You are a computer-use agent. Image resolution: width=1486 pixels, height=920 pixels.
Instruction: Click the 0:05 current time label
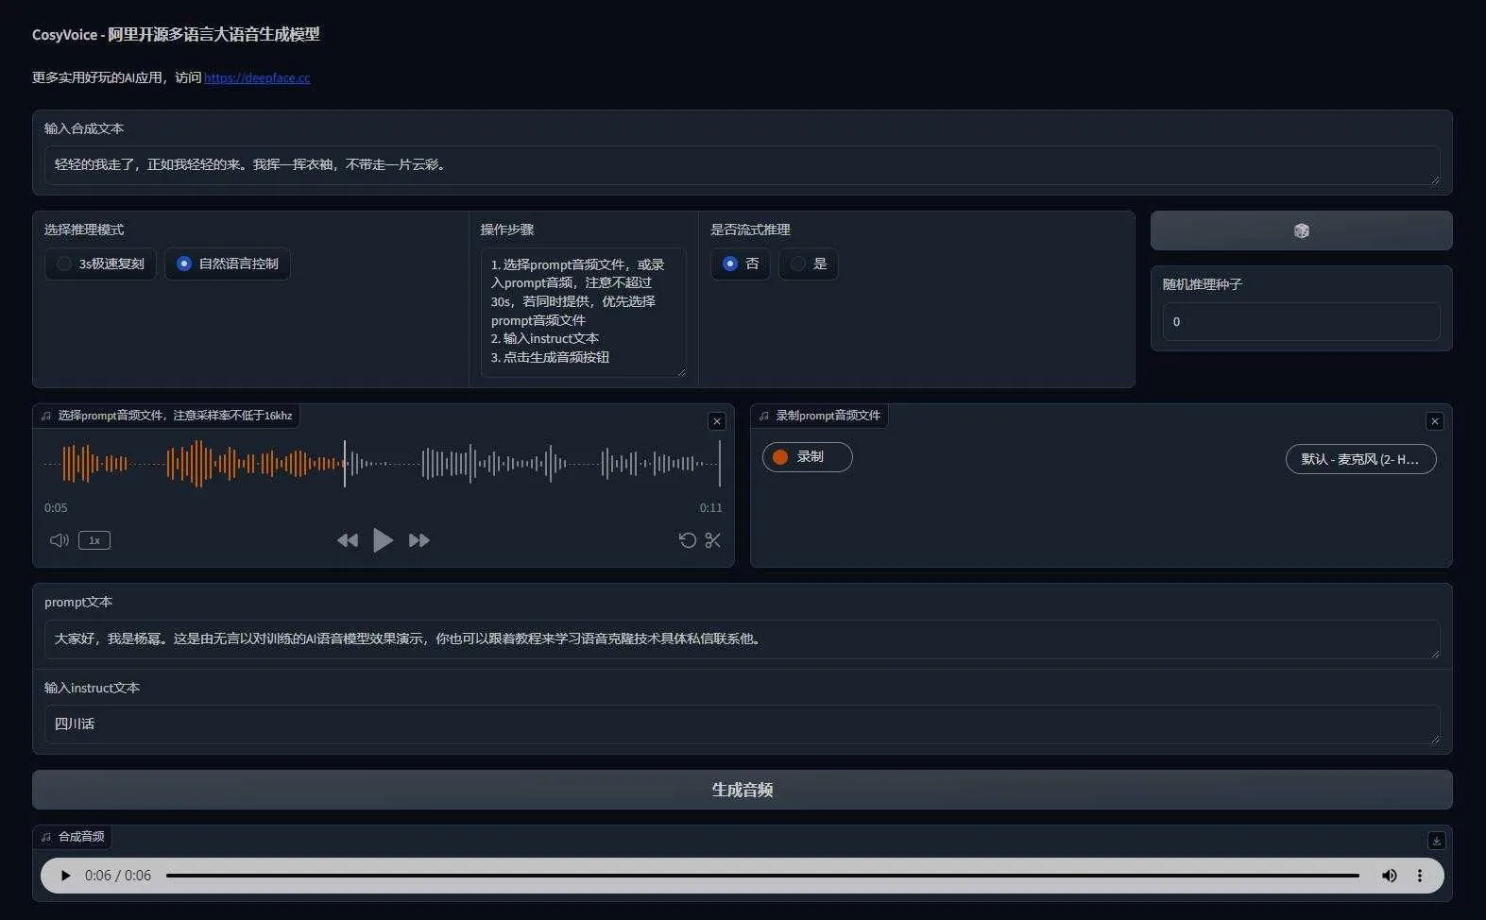click(x=56, y=508)
